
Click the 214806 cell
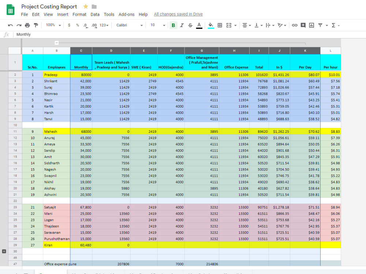point(202,264)
